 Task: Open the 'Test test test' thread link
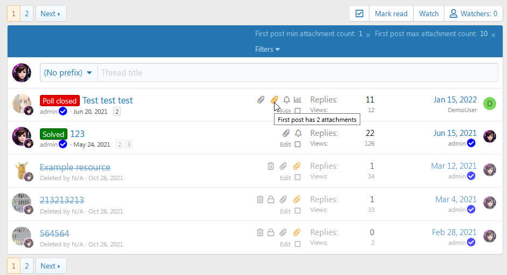pyautogui.click(x=107, y=100)
